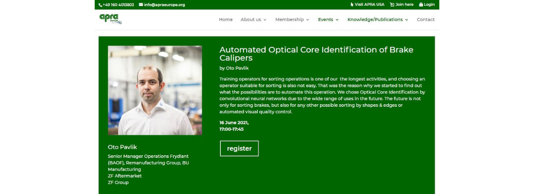
Task: Follow the Join here link
Action: click(404, 5)
